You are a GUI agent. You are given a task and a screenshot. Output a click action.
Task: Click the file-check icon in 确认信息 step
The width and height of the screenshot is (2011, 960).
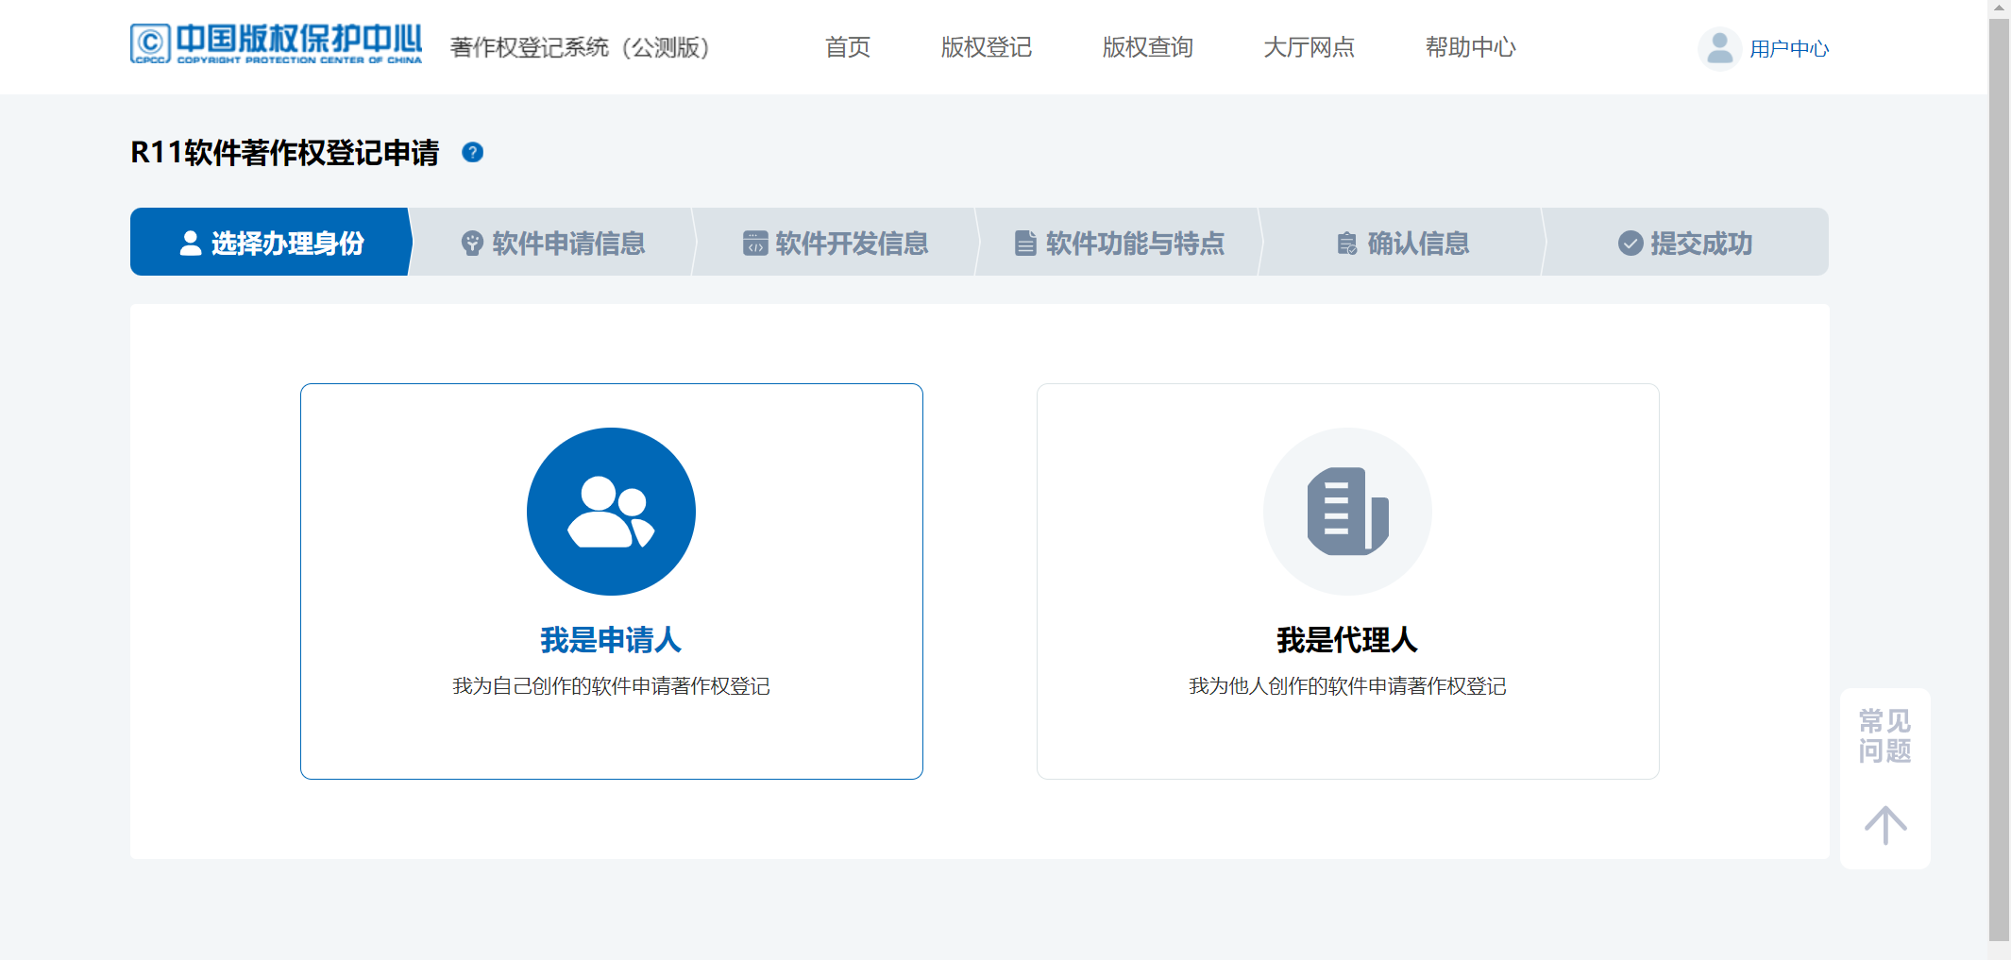(1347, 244)
